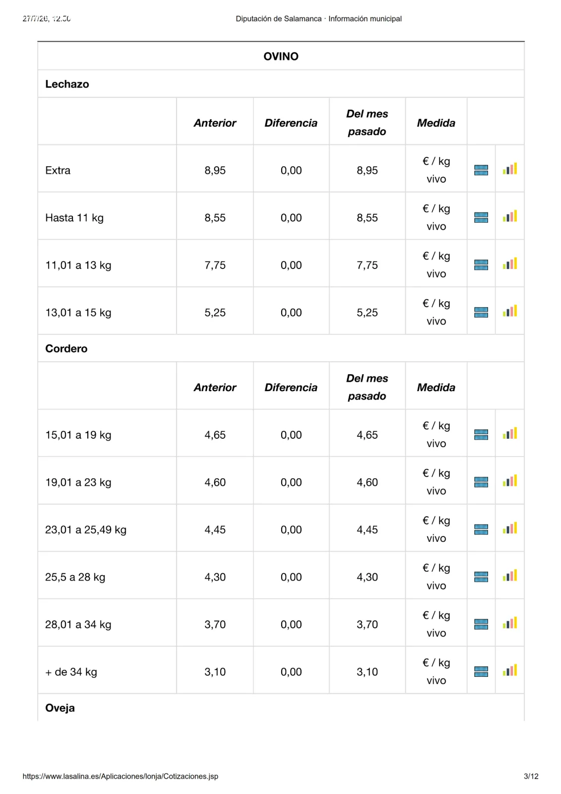Show the bar chart for 11,01 a 13 kg
This screenshot has height=794, width=561.
coord(509,264)
